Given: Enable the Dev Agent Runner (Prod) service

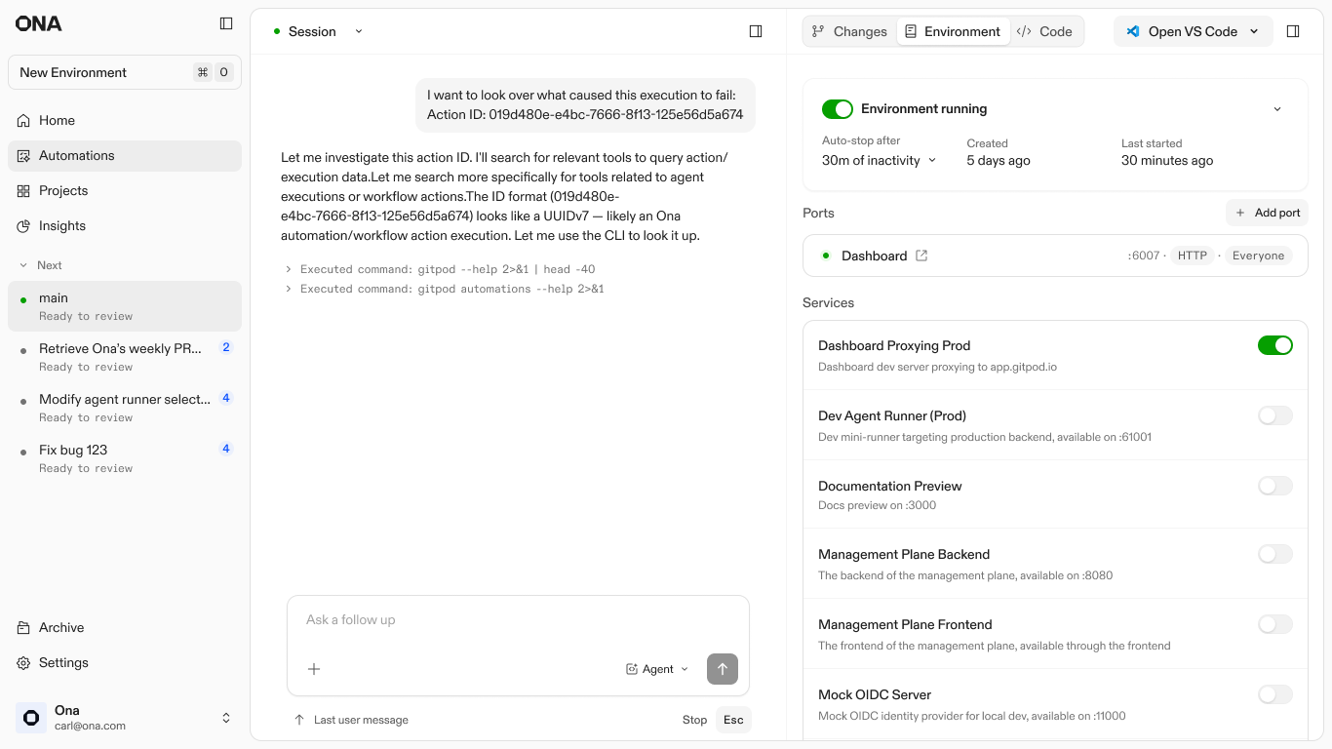Looking at the screenshot, I should [x=1274, y=415].
